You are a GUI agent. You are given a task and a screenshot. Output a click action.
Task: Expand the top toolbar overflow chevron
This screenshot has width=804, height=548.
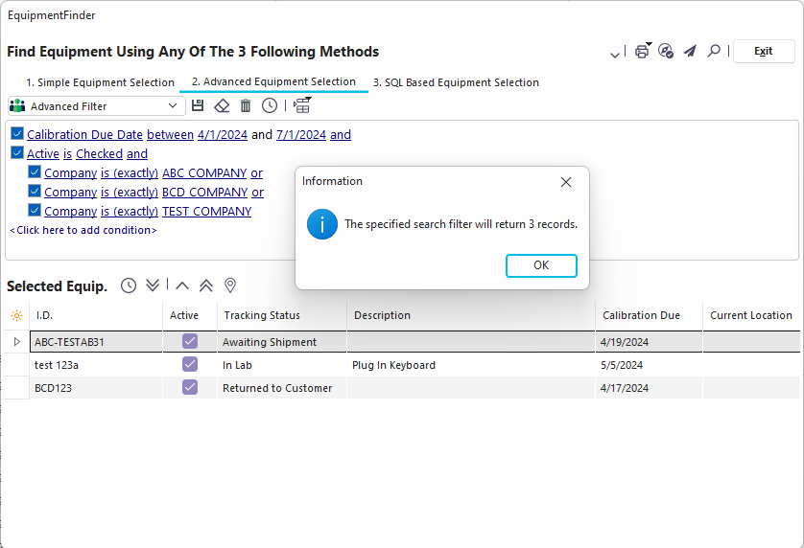[x=615, y=55]
